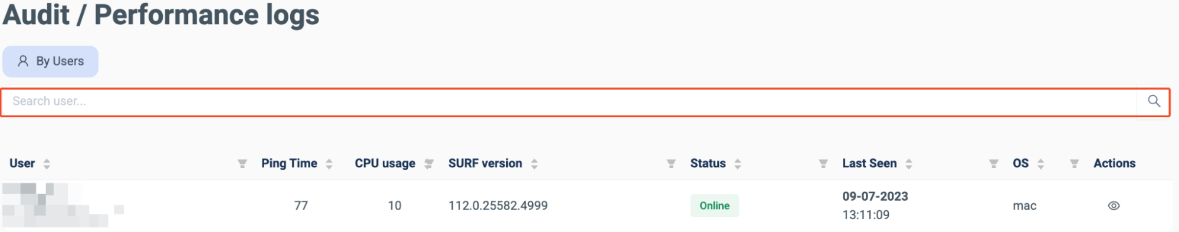Click the CPU usage column header
1179x232 pixels.
(385, 164)
